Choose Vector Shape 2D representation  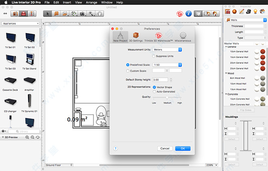(x=154, y=87)
